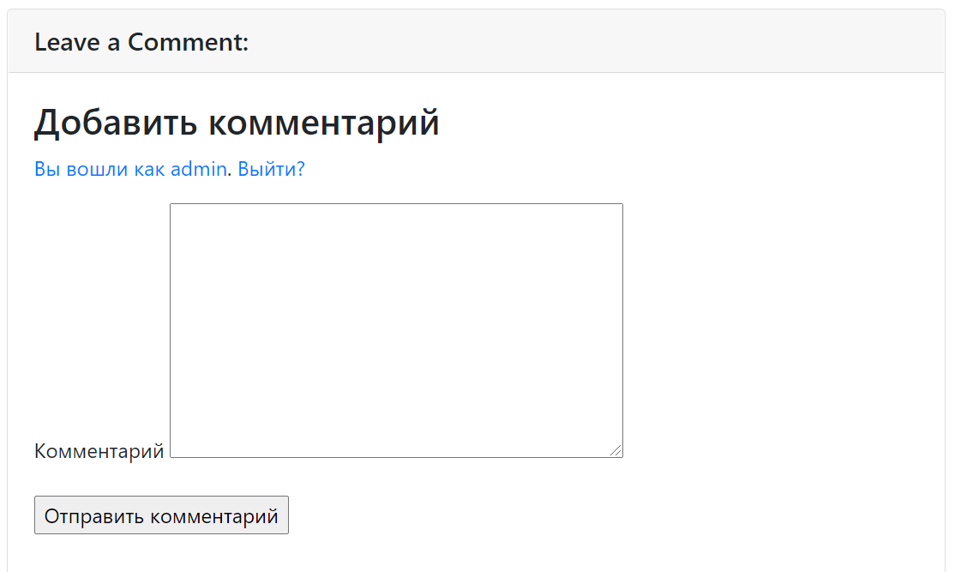Viewport: 955px width, 572px height.
Task: Click the word 'admin' in the login link
Action: [x=199, y=169]
